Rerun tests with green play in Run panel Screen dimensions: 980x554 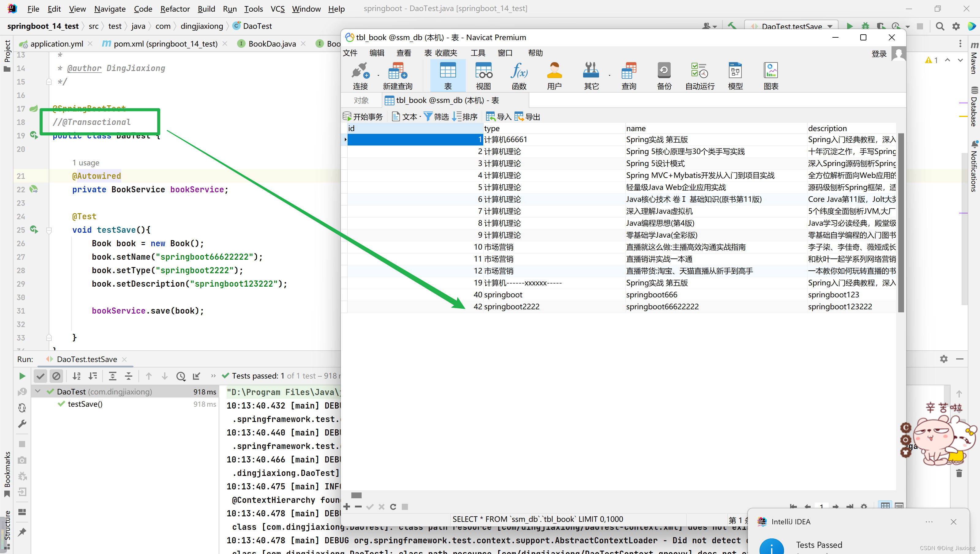22,376
